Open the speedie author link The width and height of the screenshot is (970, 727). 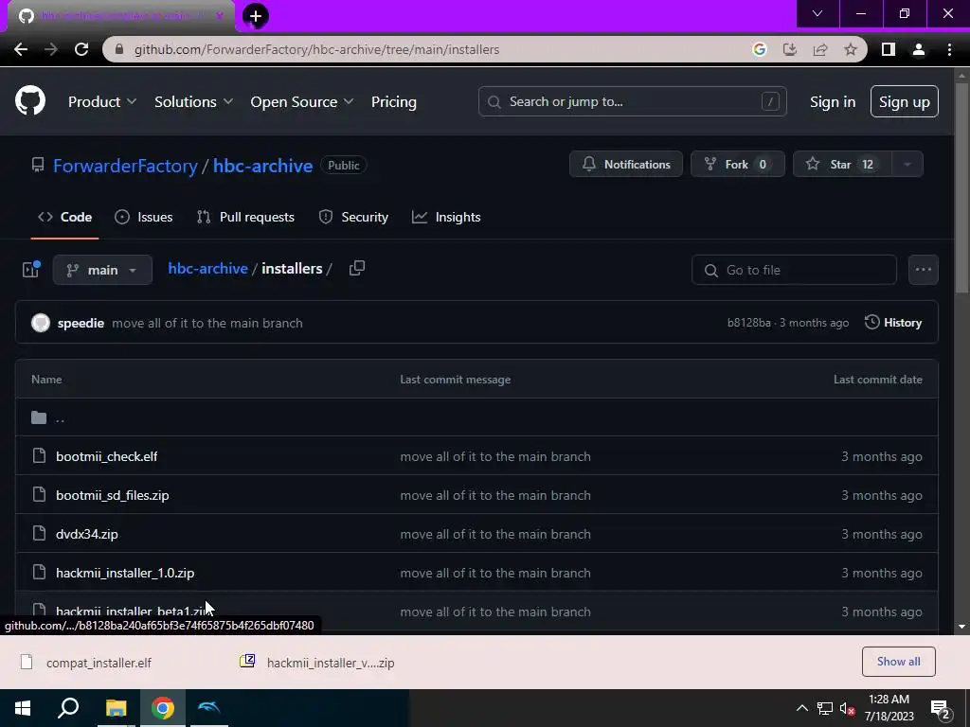[x=81, y=323]
